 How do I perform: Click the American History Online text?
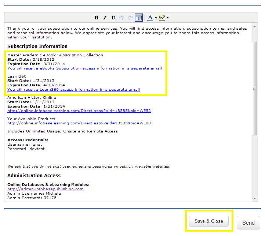[x=32, y=98]
